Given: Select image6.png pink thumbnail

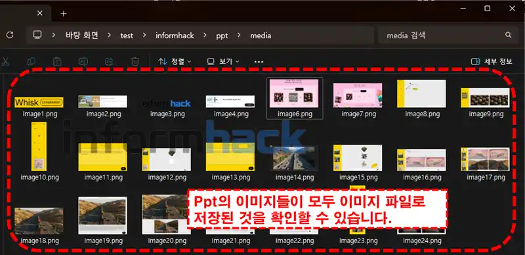Looking at the screenshot, I should (294, 93).
